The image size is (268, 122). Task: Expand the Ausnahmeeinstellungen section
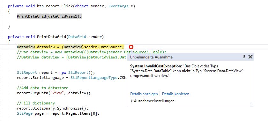[x=153, y=101]
